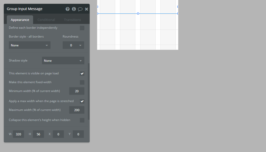Check Collapse this element's height when hidden
Viewport: 266px width, 152px height.
click(x=82, y=120)
